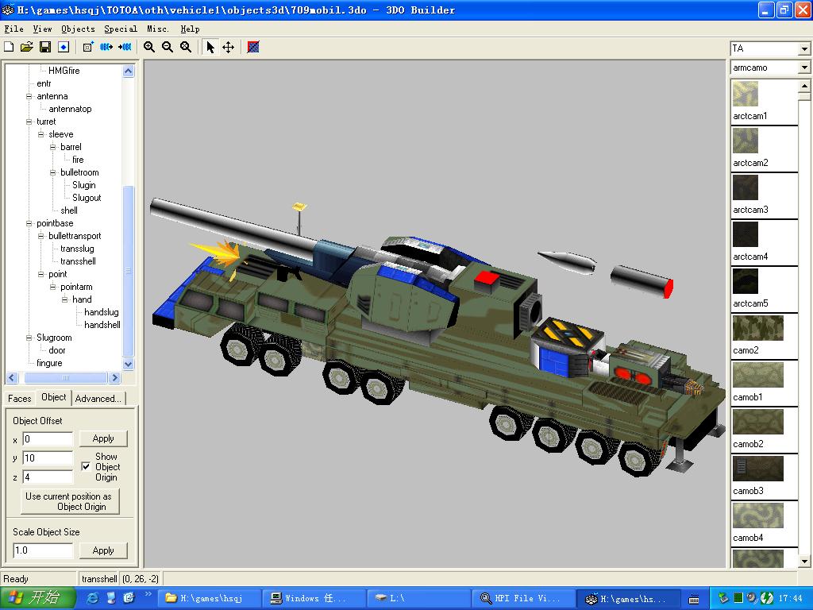This screenshot has width=813, height=610.
Task: Click the Zoom in magnifier icon
Action: pos(149,47)
